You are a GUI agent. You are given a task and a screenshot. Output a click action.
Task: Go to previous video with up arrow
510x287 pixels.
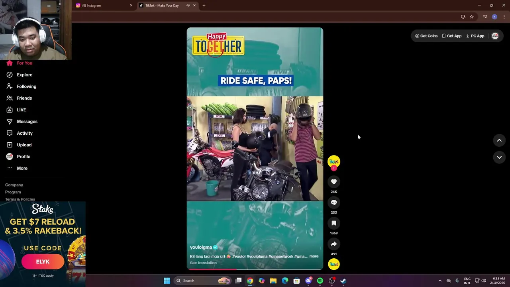tap(499, 140)
